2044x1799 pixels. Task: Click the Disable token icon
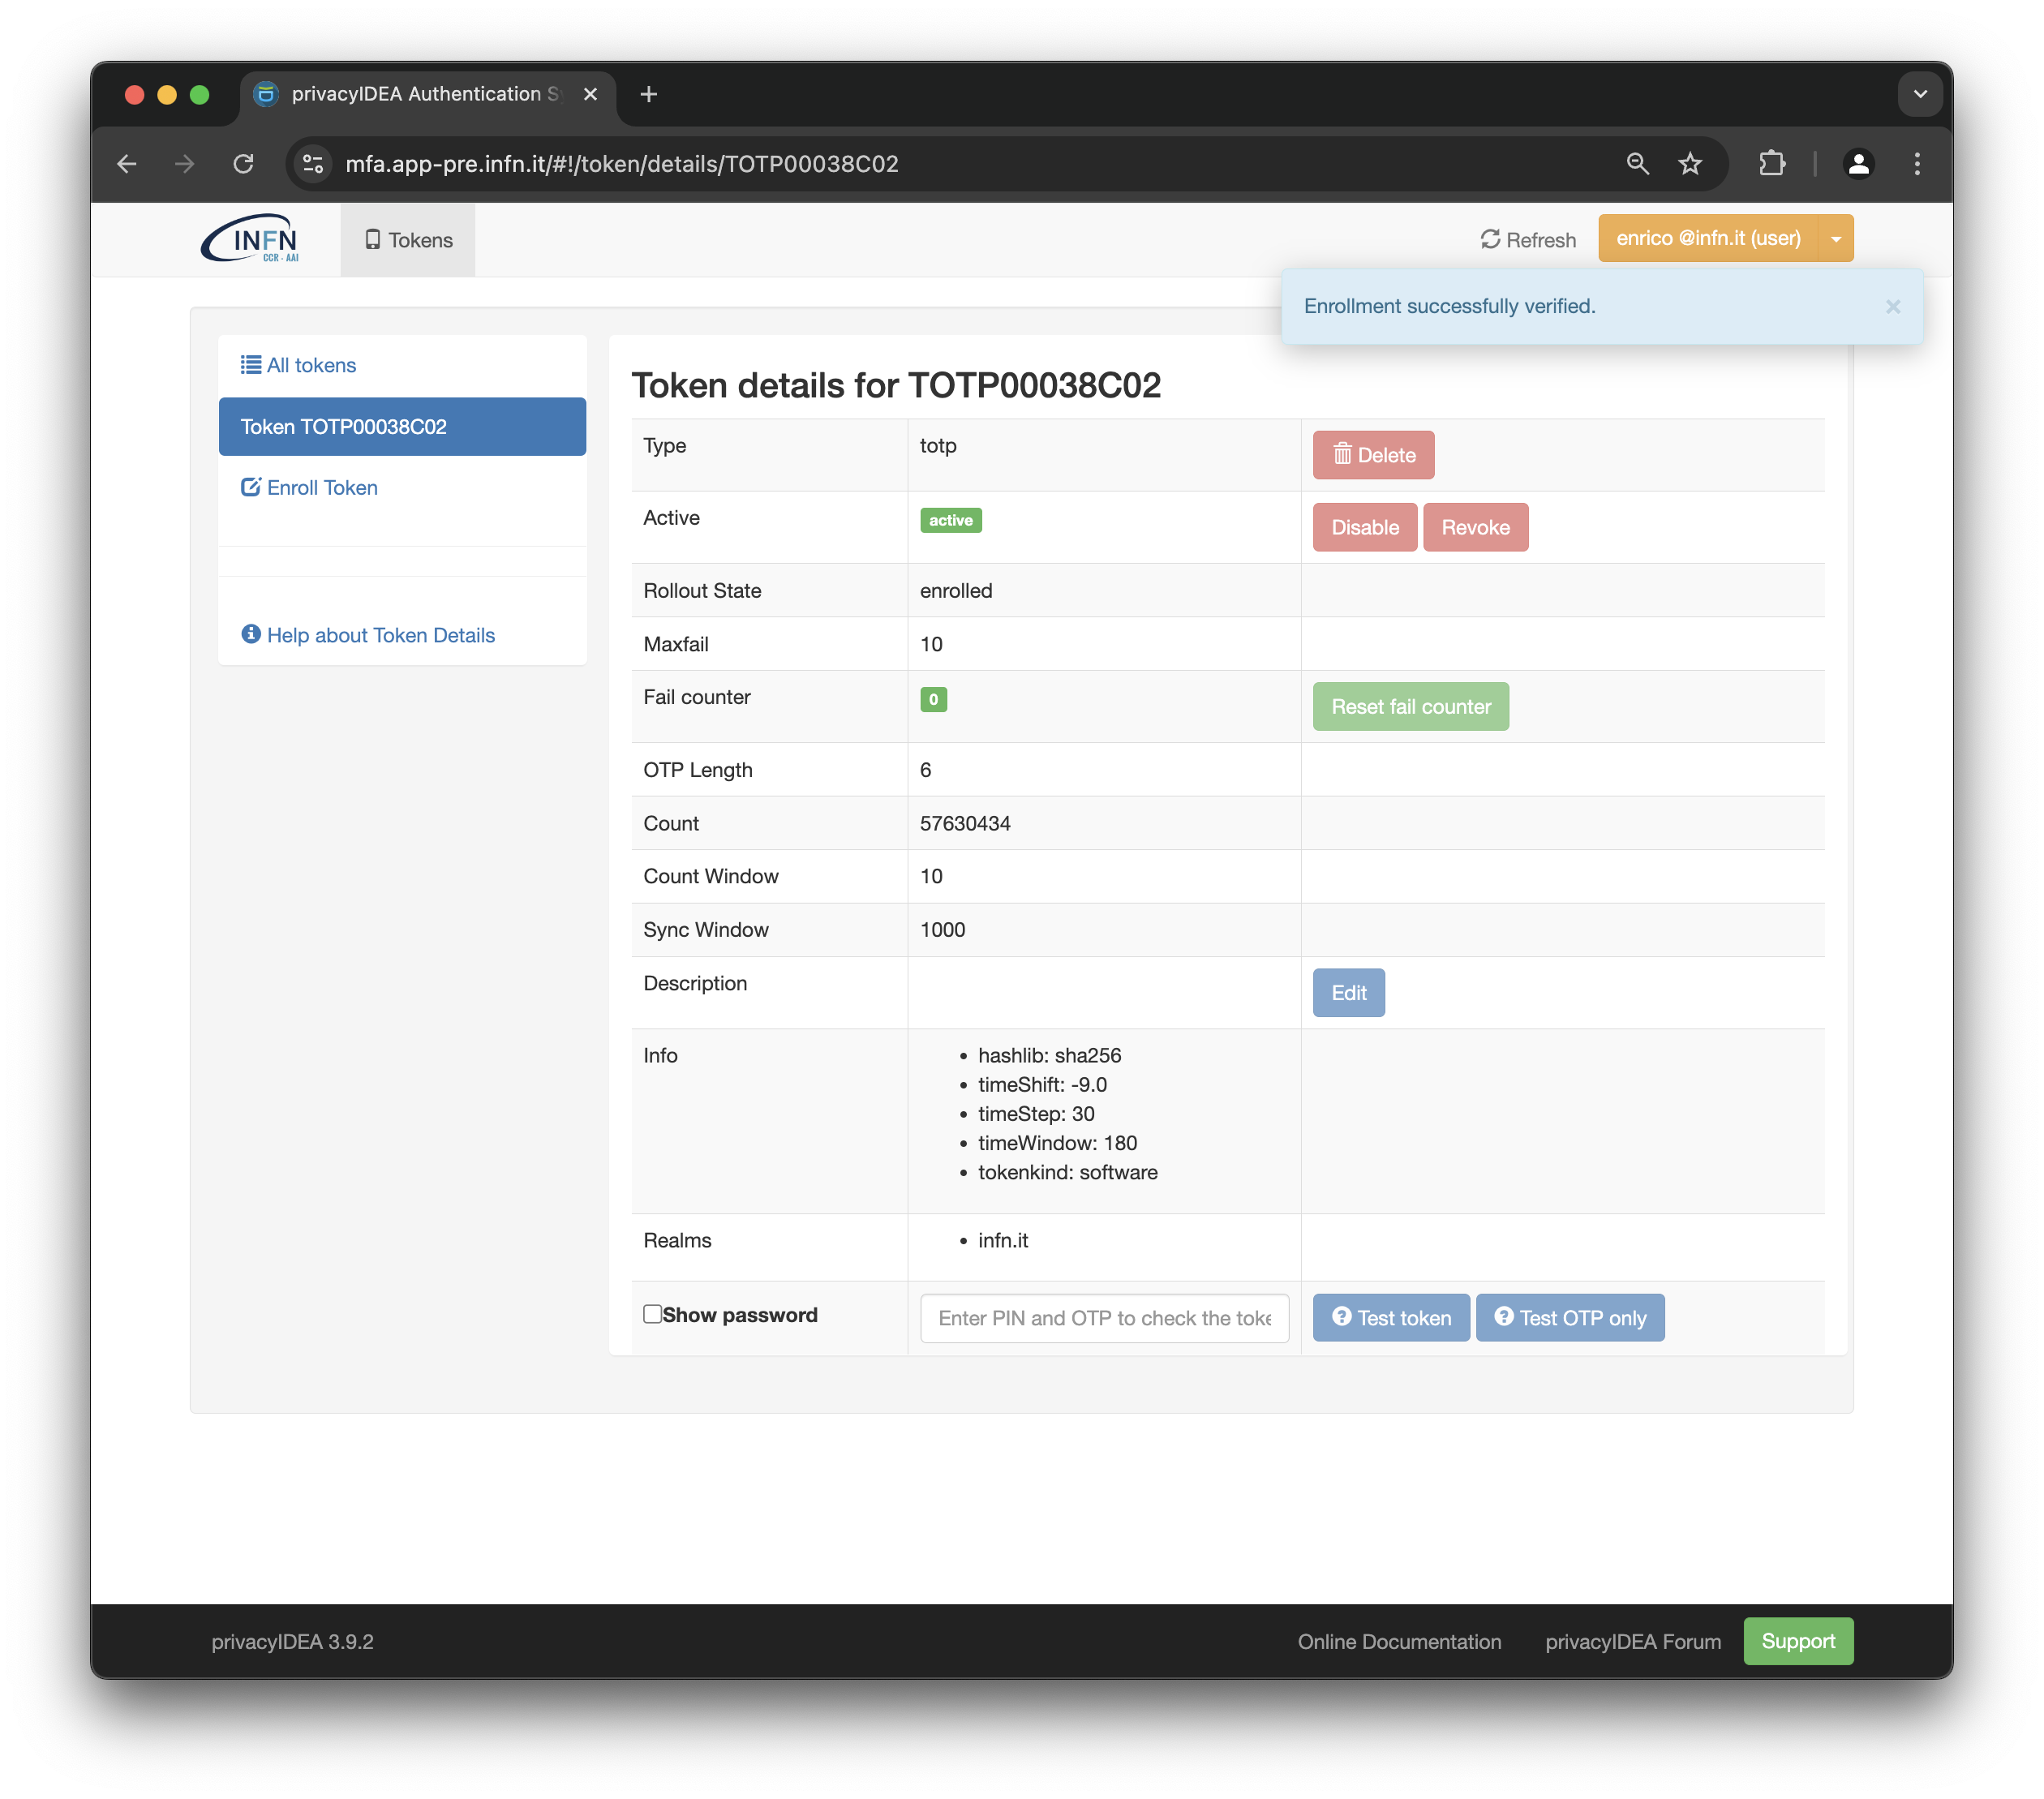coord(1363,526)
